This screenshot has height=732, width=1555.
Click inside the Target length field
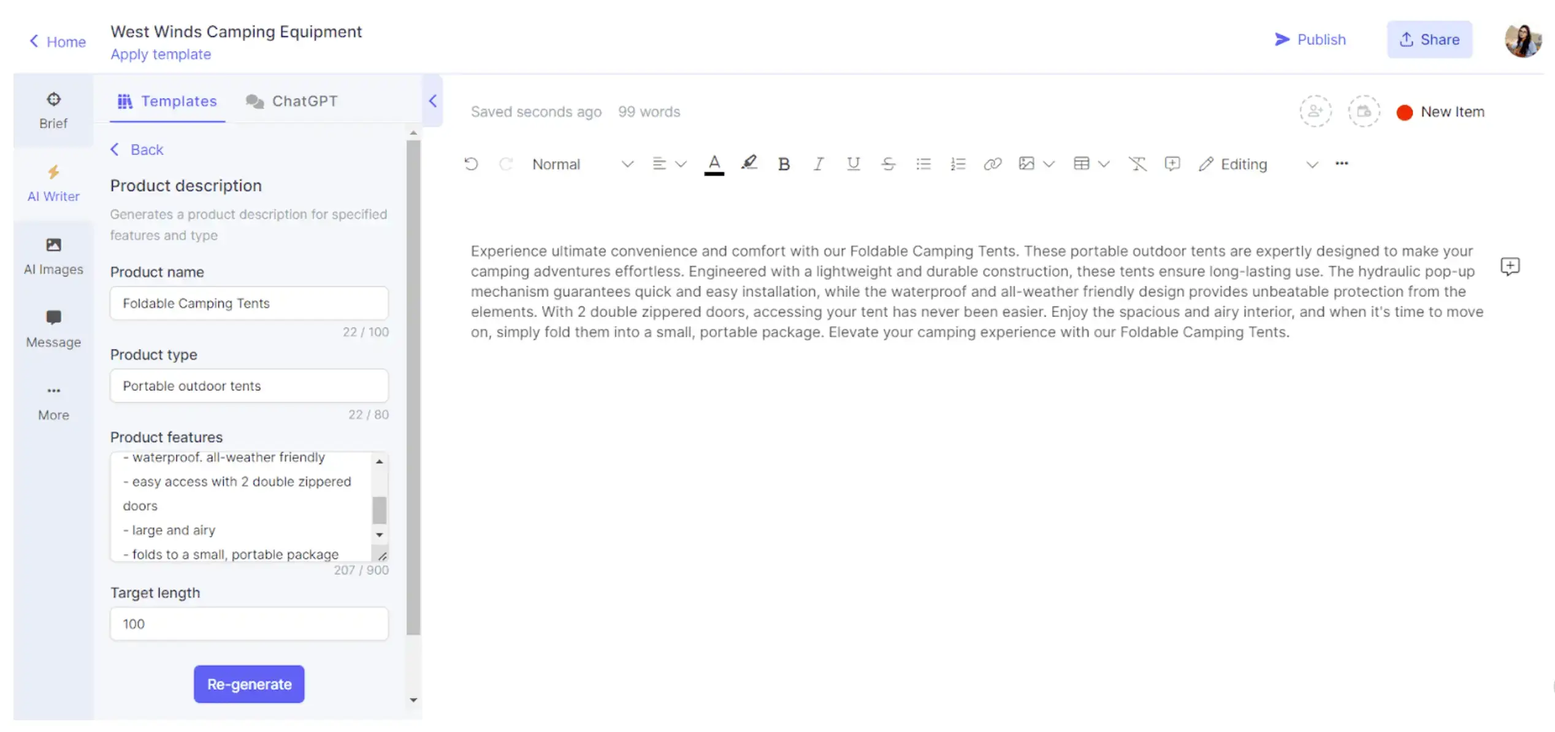(248, 623)
